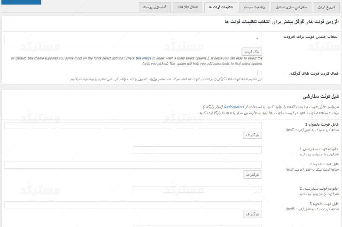Open the fontsquirrel link
Image resolution: width=342 pixels, height=227 pixels.
coord(234,107)
